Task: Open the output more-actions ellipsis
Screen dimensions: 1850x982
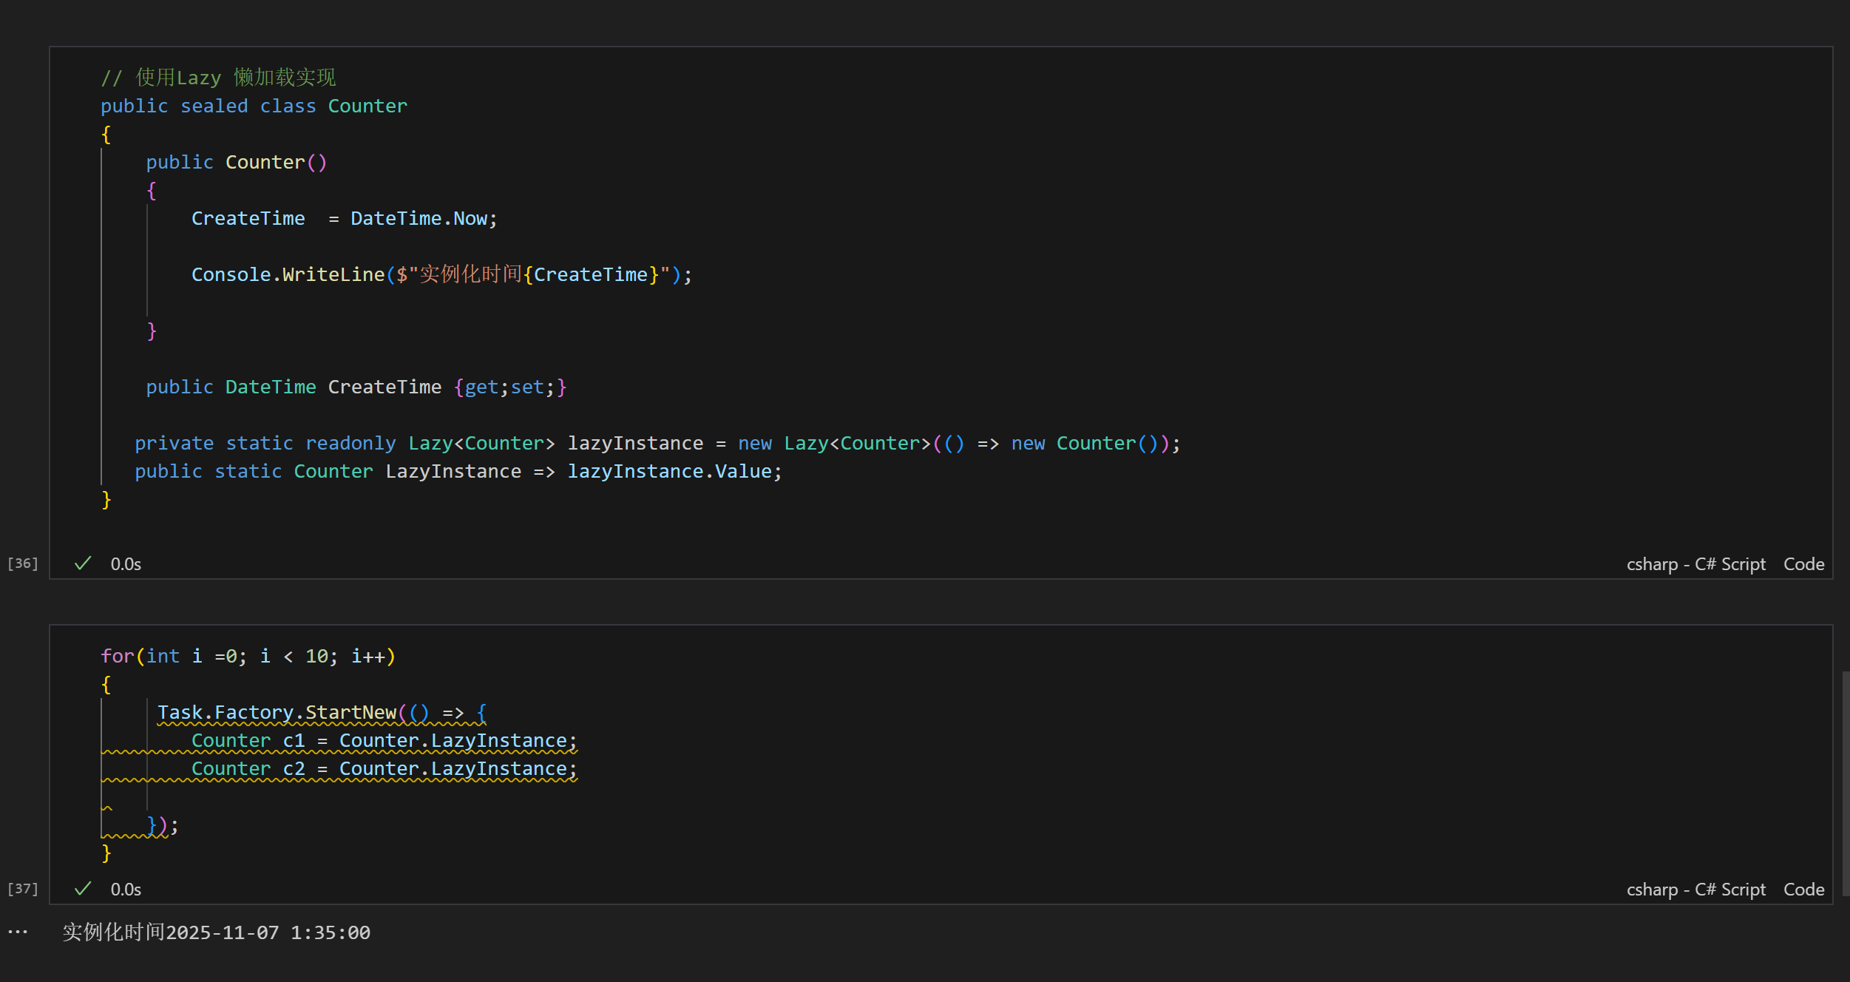Action: 18,932
